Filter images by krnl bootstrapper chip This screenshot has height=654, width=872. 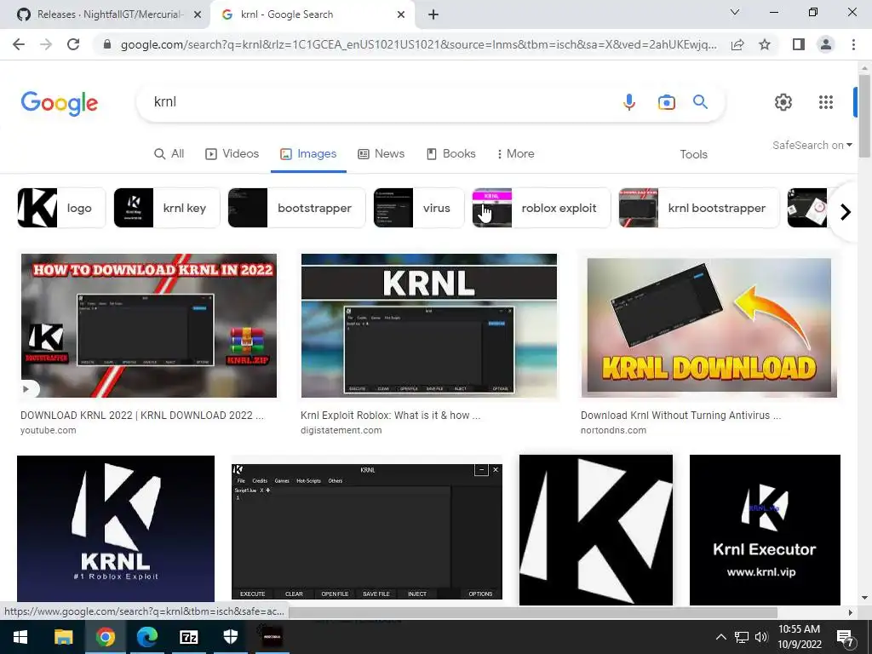pos(699,208)
